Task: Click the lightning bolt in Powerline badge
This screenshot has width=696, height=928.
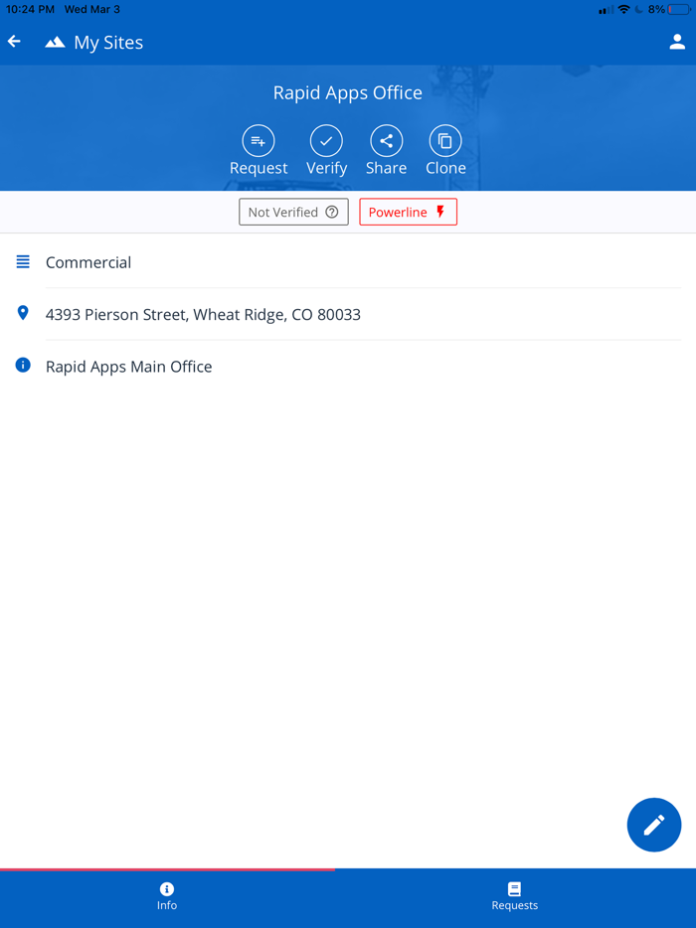Action: point(440,212)
